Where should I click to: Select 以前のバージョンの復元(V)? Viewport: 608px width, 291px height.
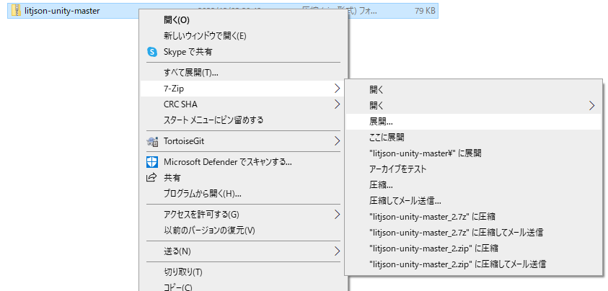click(243, 230)
